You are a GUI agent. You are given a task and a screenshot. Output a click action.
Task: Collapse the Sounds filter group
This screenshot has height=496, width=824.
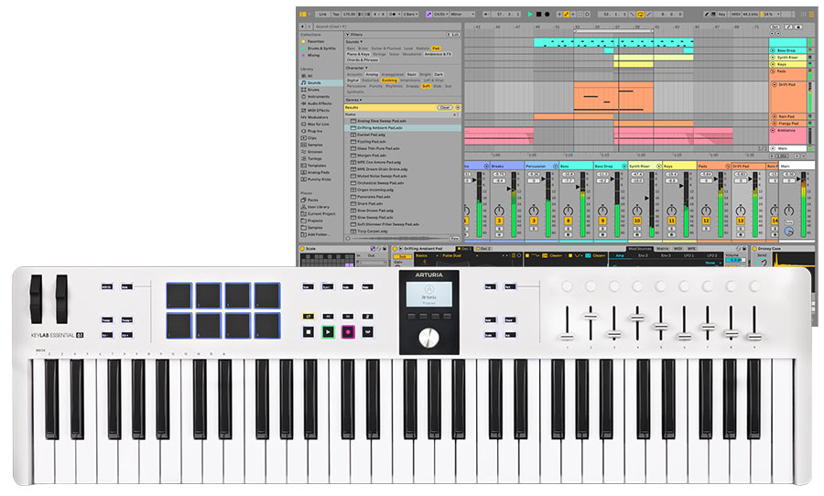point(362,41)
